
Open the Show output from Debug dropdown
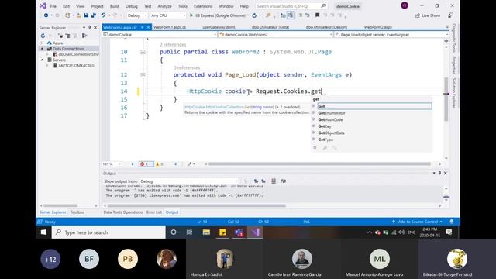pos(189,181)
